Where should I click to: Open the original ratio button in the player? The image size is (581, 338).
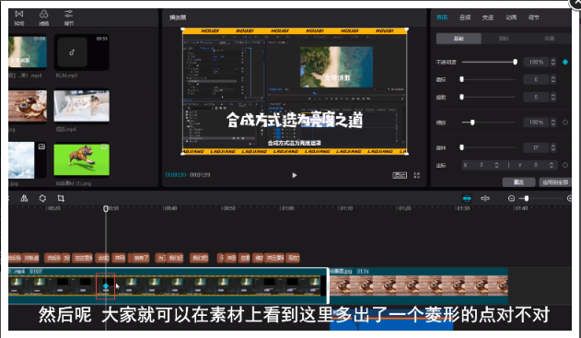(400, 175)
